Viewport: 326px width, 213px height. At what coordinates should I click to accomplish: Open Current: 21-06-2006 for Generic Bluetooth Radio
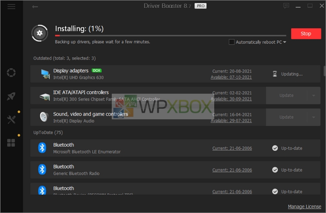[232, 170]
